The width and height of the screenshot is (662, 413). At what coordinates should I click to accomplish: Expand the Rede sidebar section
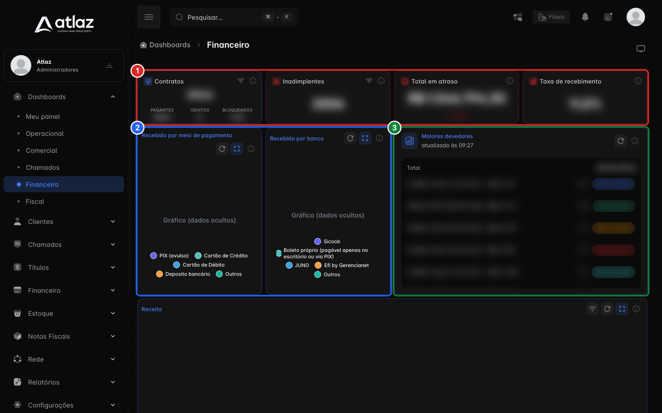pos(64,359)
